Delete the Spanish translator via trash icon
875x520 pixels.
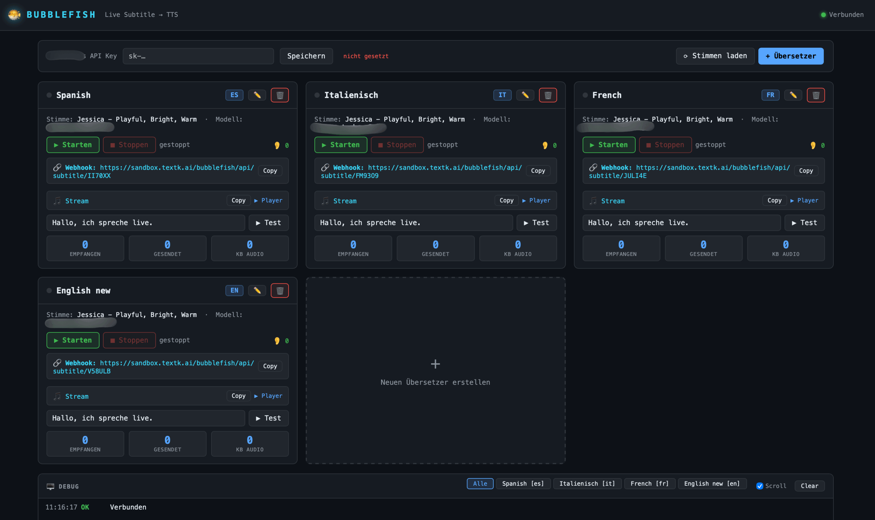pos(280,95)
